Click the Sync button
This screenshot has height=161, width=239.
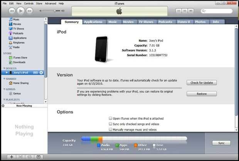click(x=221, y=143)
